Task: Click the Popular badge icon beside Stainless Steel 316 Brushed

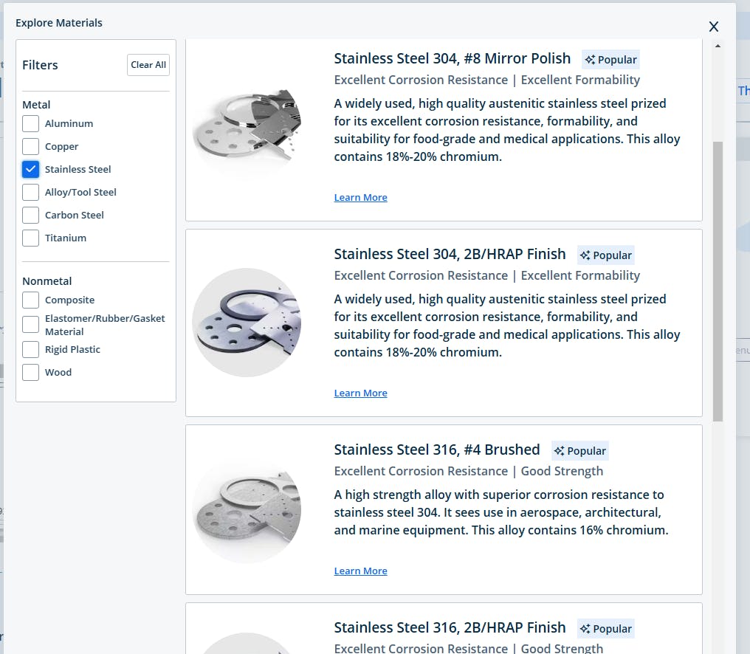Action: point(560,450)
